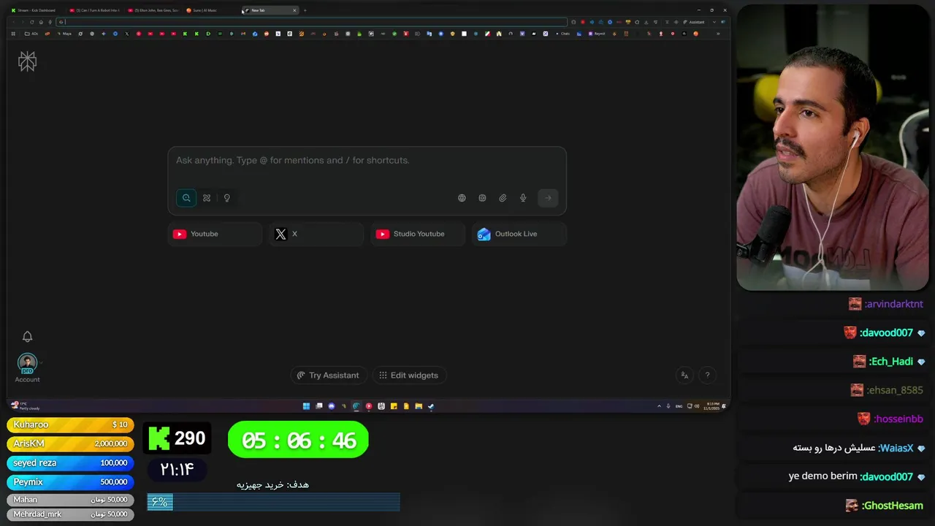
Task: Switch to the Elton John, Bee Gees tab
Action: [x=154, y=10]
